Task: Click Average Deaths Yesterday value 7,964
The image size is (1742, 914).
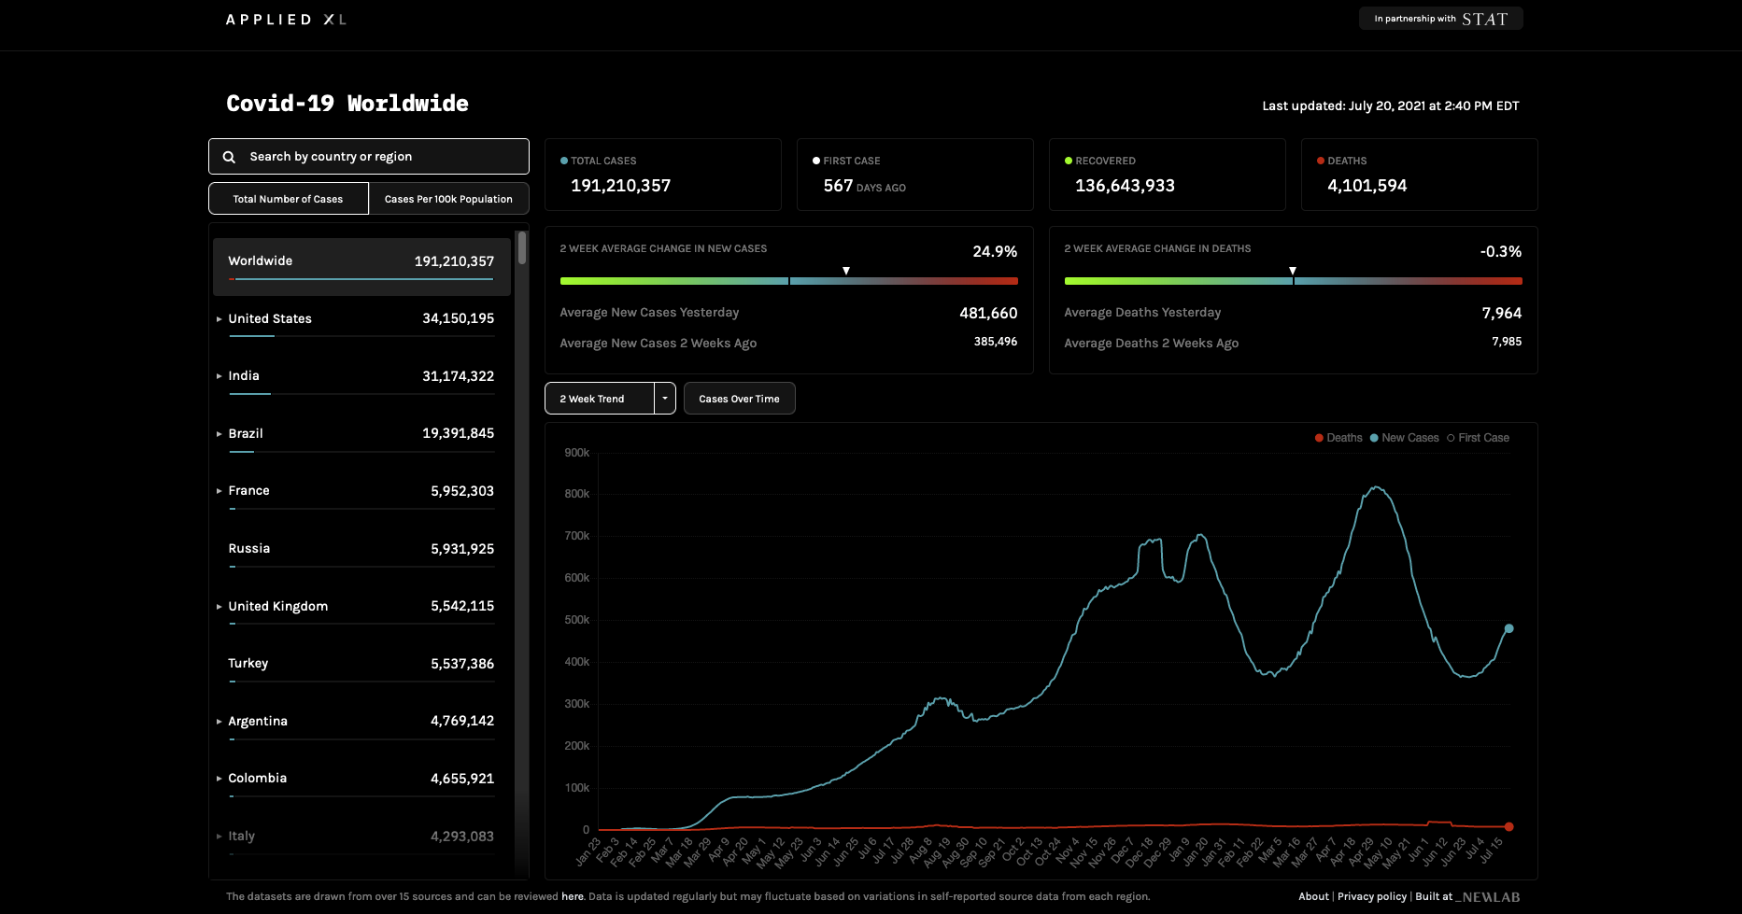Action: coord(1501,313)
